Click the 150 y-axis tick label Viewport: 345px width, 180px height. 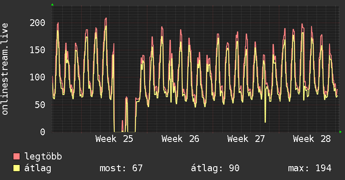(x=37, y=50)
